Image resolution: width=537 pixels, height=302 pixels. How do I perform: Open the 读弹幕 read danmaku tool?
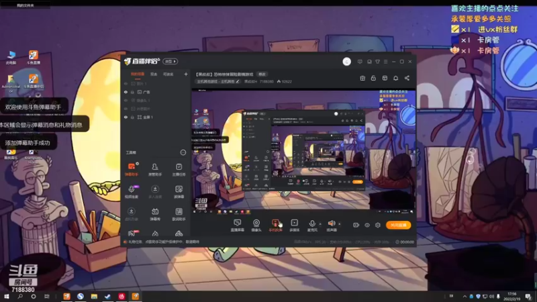click(x=179, y=192)
